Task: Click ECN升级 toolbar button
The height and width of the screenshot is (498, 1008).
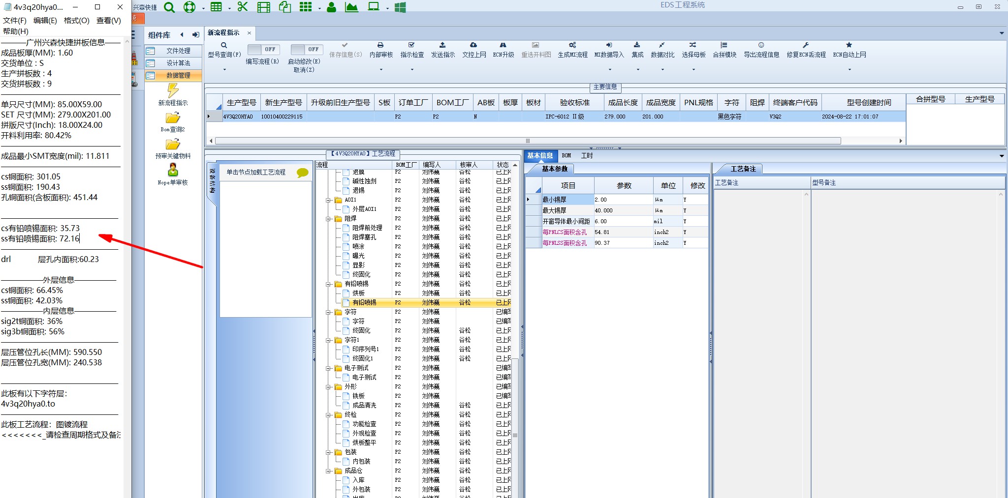Action: pyautogui.click(x=504, y=50)
